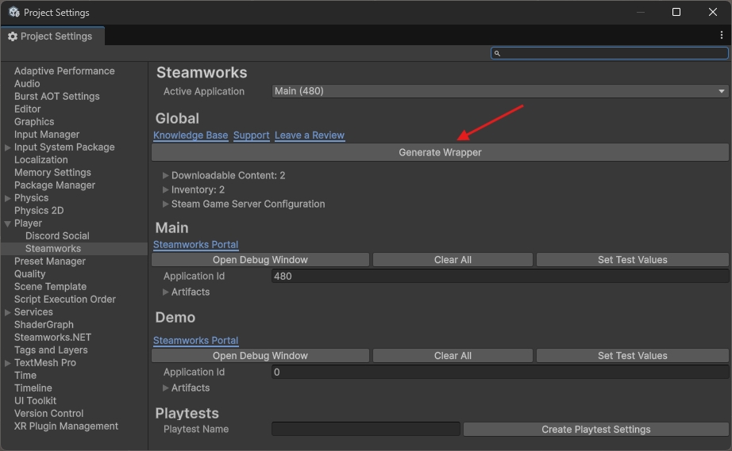
Task: Click the Unity logo in title bar
Action: point(14,12)
